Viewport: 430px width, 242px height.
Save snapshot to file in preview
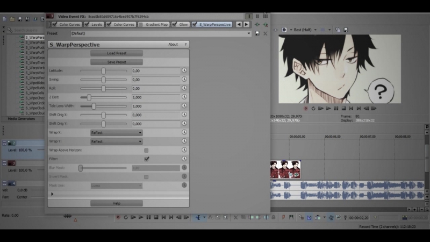coord(346,30)
